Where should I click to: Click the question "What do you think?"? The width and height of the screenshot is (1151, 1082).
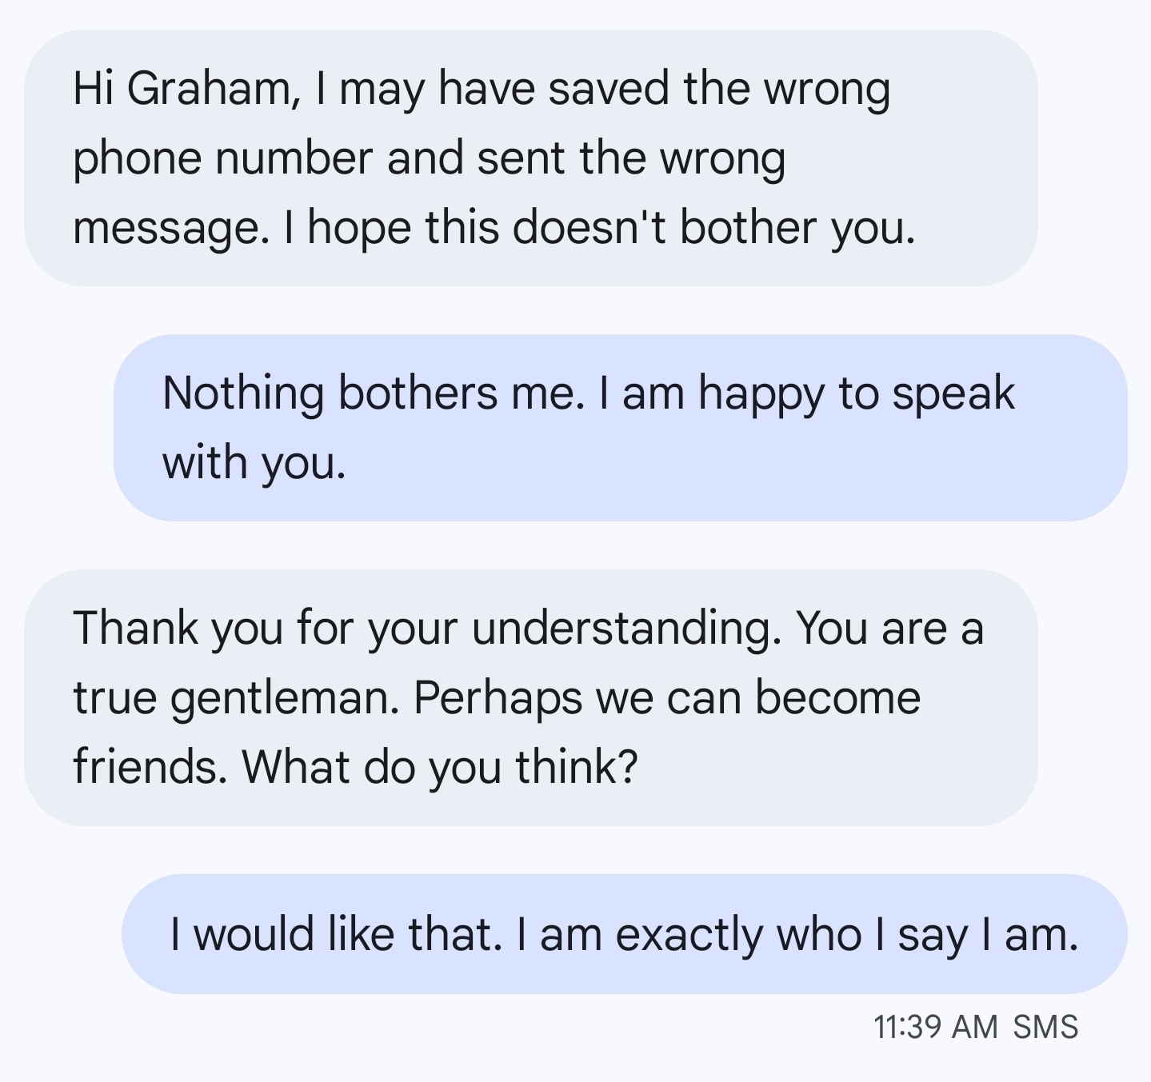tap(440, 766)
